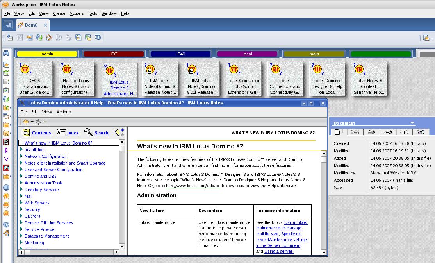
Task: Open the key security tab in the Document properties
Action: pyautogui.click(x=388, y=132)
